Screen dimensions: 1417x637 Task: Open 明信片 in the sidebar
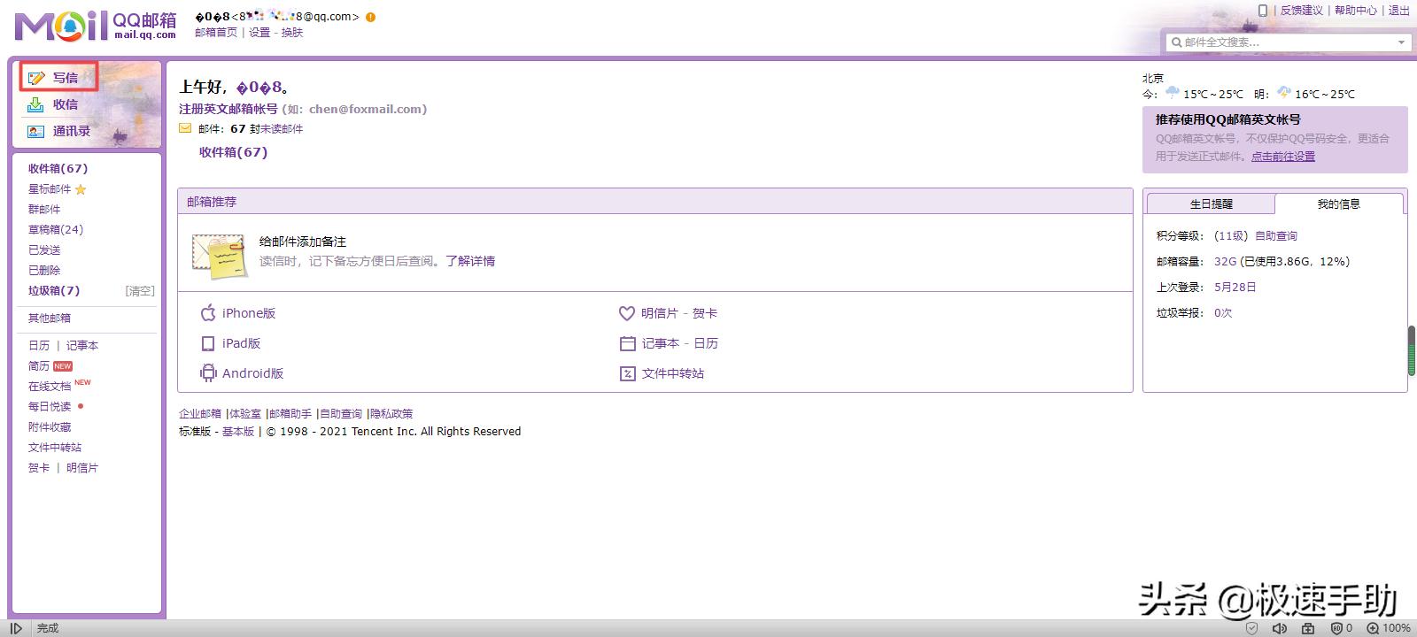[x=82, y=468]
